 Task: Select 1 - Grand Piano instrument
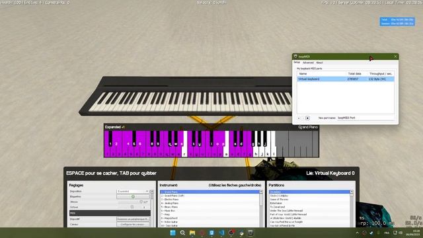[x=210, y=192]
